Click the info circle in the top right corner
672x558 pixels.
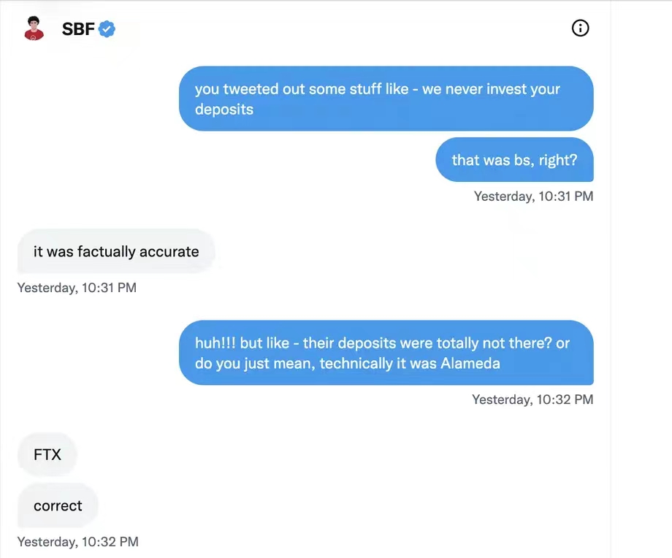(580, 28)
